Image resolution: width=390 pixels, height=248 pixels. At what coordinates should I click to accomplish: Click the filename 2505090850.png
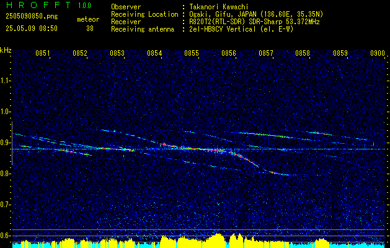(32, 17)
